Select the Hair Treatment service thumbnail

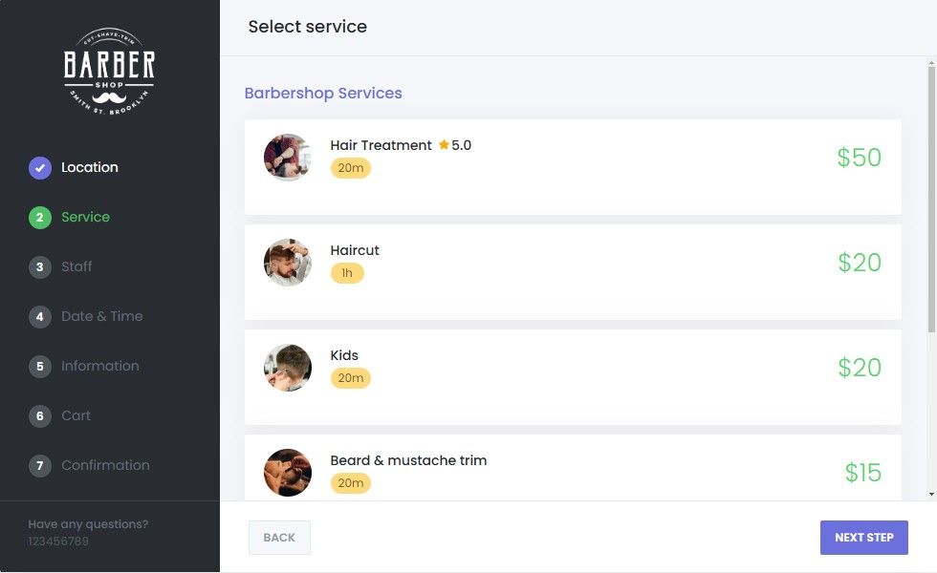(288, 158)
